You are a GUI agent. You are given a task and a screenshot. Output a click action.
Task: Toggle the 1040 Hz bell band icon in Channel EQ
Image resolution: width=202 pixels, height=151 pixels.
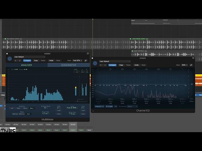(x=146, y=69)
